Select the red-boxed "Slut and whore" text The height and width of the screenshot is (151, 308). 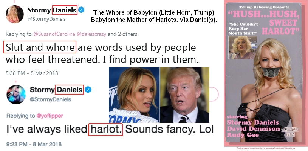tap(40, 47)
